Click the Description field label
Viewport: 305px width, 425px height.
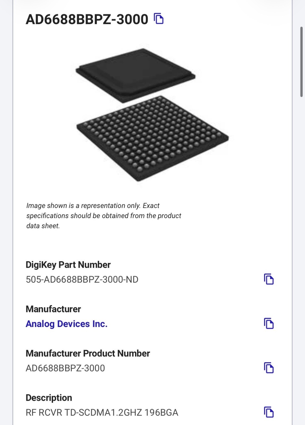[49, 398]
